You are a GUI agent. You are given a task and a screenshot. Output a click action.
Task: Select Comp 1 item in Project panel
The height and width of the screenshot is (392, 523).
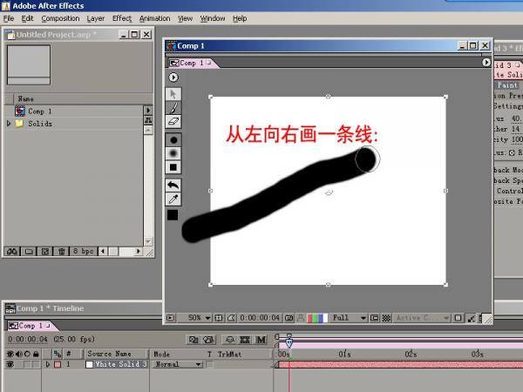tap(39, 112)
